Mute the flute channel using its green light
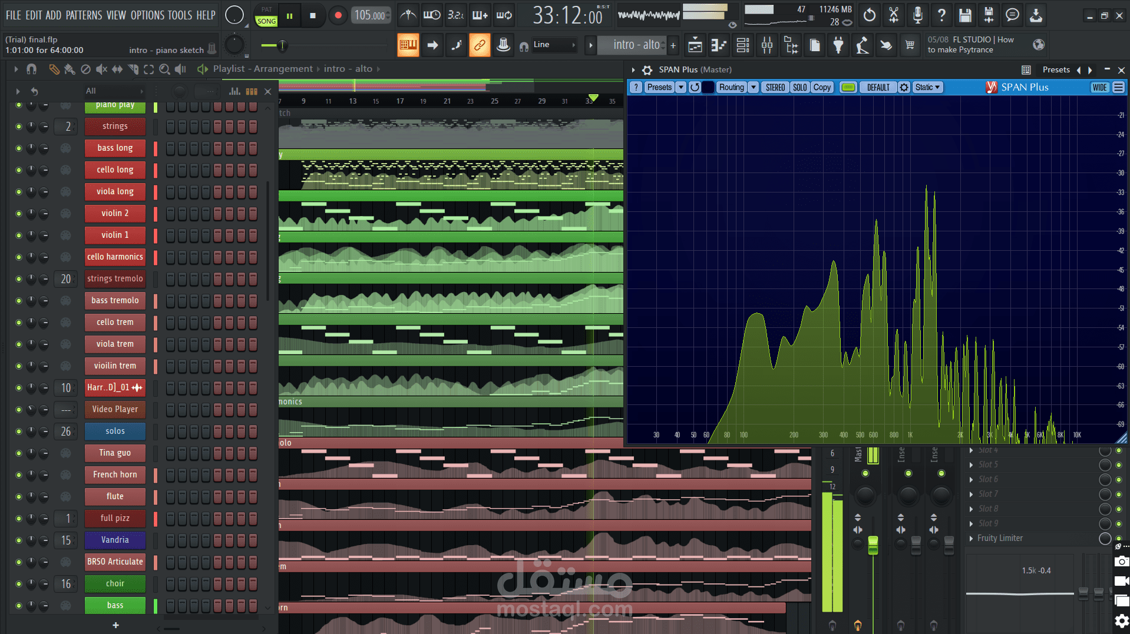 [19, 497]
